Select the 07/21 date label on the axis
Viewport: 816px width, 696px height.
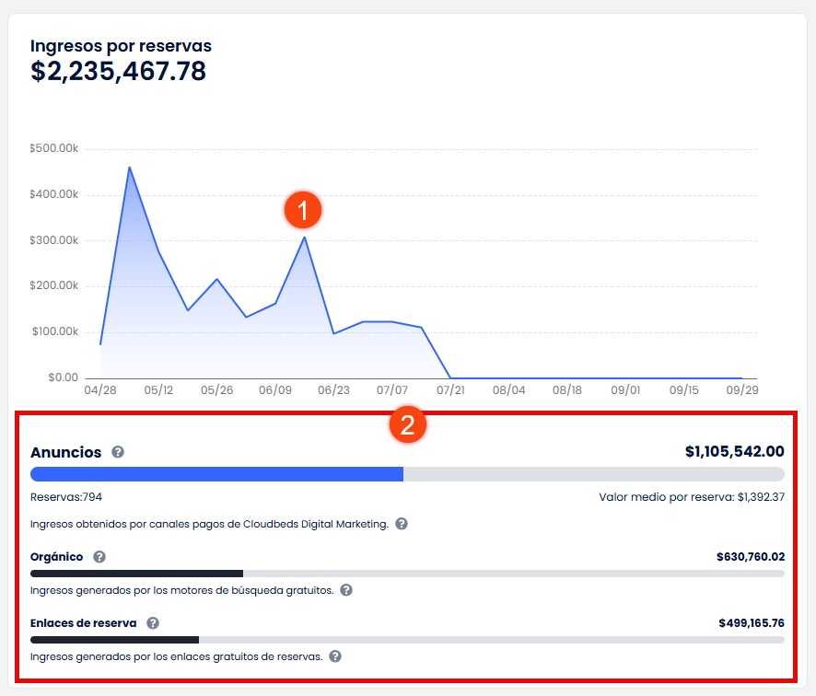click(450, 390)
